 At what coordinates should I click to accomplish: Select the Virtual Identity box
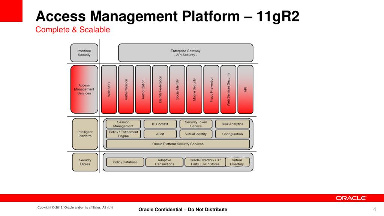click(x=196, y=134)
